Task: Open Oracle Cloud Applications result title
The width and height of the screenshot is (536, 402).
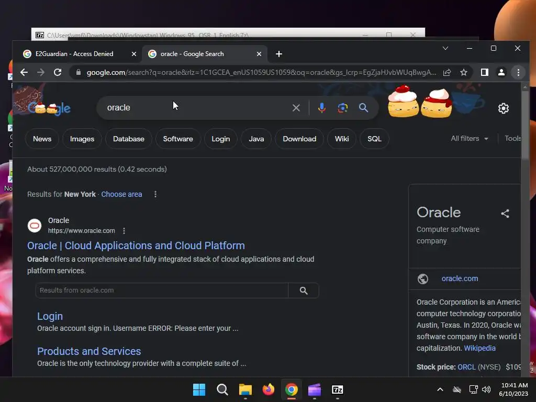Action: click(x=136, y=245)
